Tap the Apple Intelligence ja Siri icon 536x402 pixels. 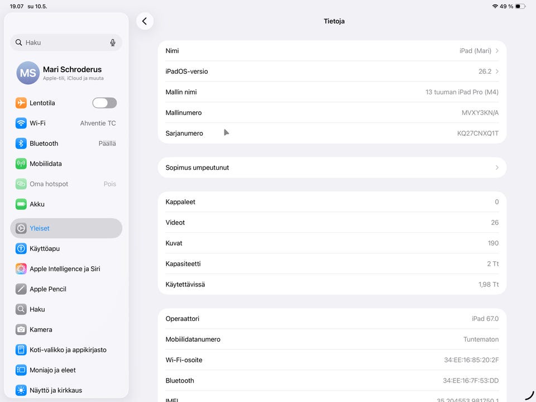(21, 269)
